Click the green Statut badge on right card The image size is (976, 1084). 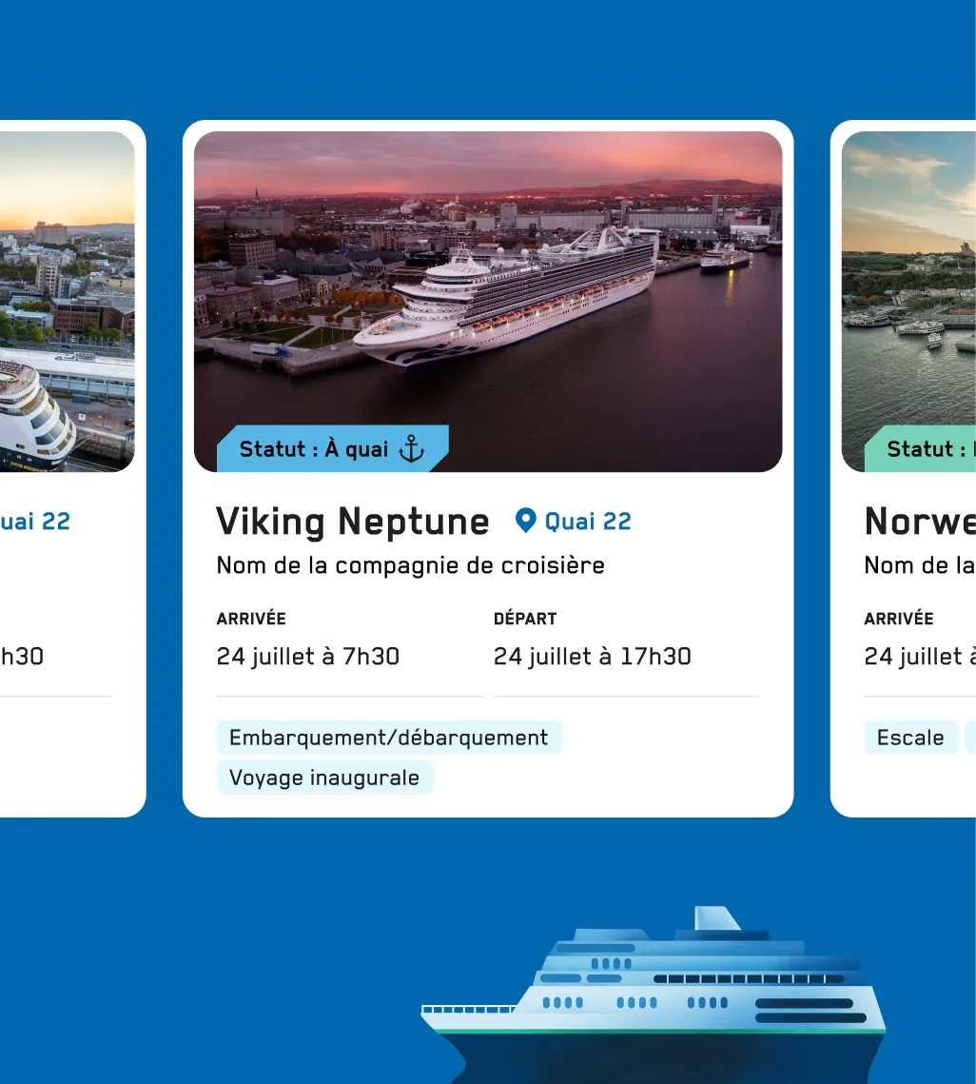tap(921, 448)
